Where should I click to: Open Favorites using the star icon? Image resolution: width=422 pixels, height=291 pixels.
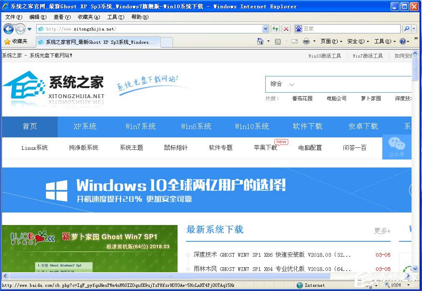(x=7, y=41)
